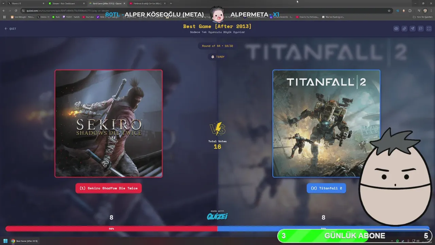Click the Total Votes count 16
This screenshot has height=245, width=435.
coord(217,147)
